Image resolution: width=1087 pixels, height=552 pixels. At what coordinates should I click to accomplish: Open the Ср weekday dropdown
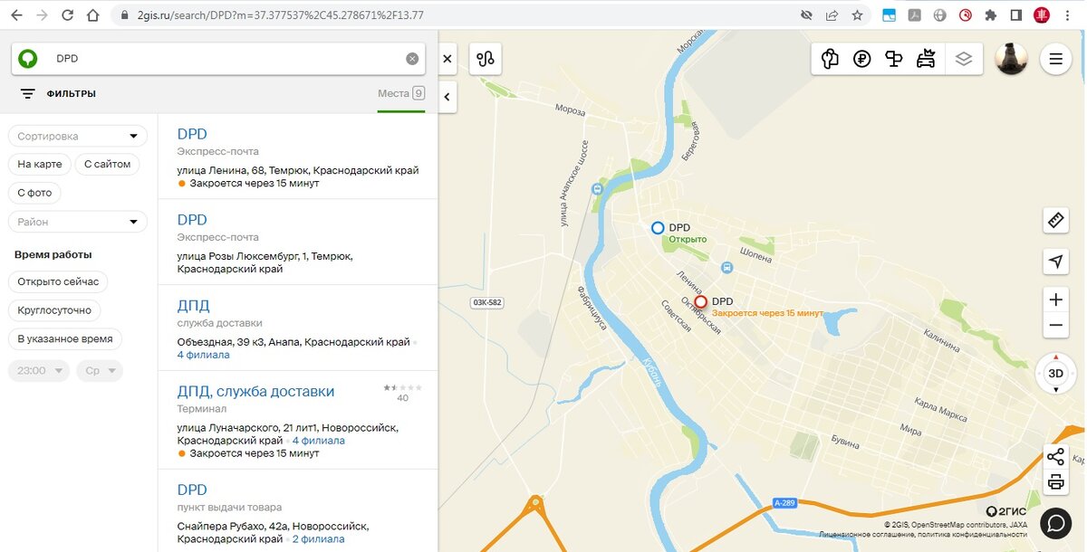click(x=99, y=371)
